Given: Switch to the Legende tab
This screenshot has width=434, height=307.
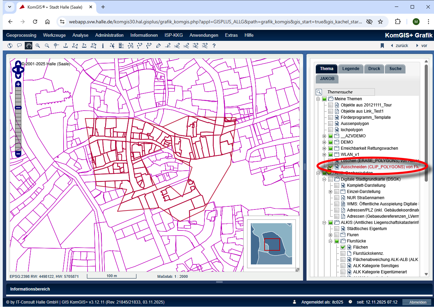Looking at the screenshot, I should [350, 69].
